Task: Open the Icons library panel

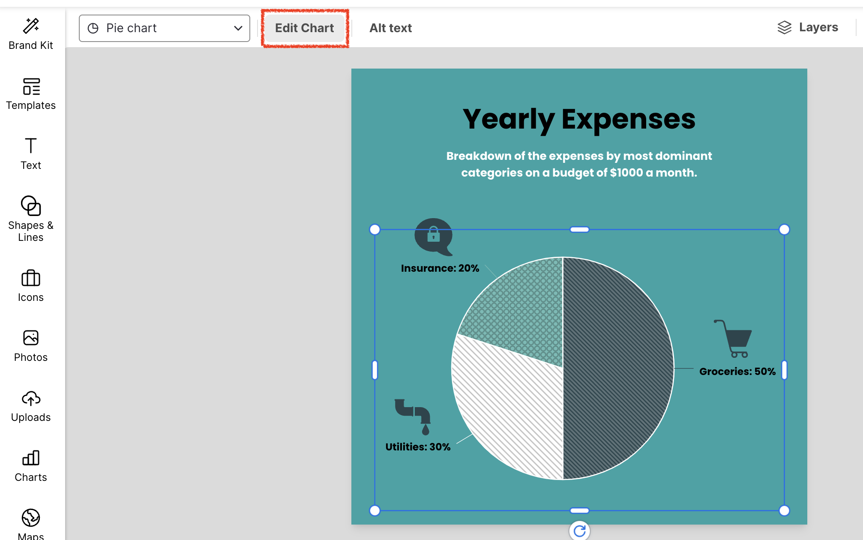Action: tap(31, 286)
